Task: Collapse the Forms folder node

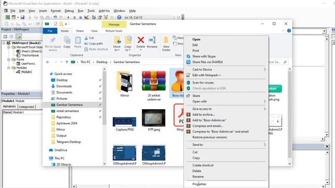Action: tap(9, 60)
